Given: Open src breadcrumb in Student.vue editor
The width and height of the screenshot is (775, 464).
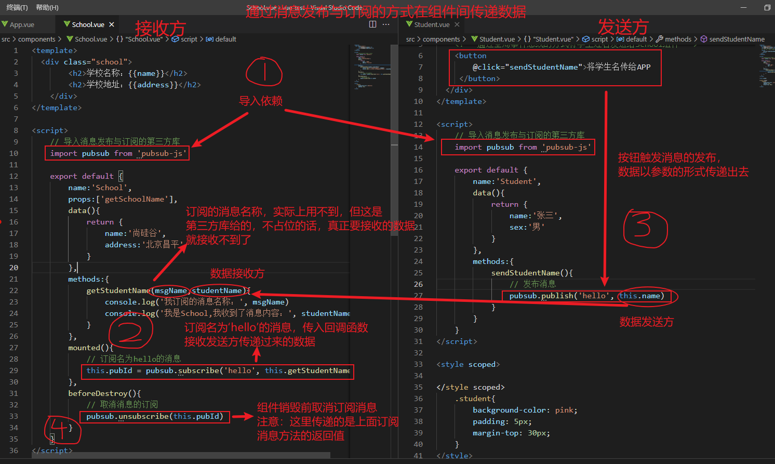Looking at the screenshot, I should (x=410, y=39).
